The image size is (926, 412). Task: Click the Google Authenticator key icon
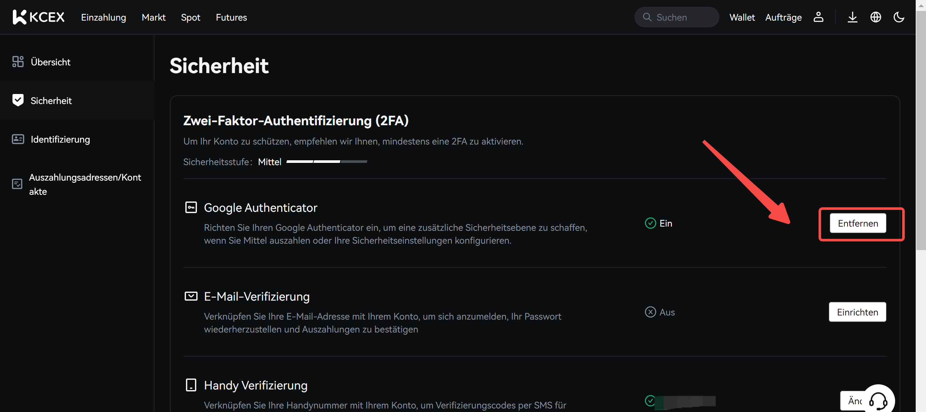point(191,207)
